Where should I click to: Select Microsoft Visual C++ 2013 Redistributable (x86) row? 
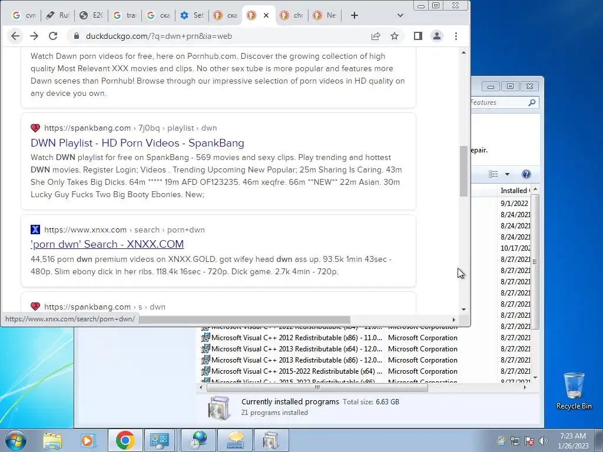[365, 360]
